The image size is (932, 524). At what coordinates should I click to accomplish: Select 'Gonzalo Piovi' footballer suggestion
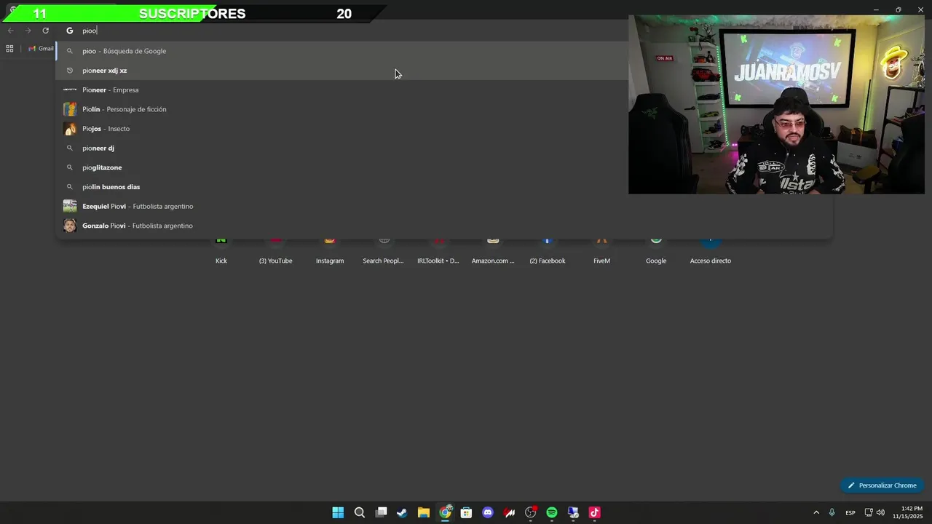444,226
